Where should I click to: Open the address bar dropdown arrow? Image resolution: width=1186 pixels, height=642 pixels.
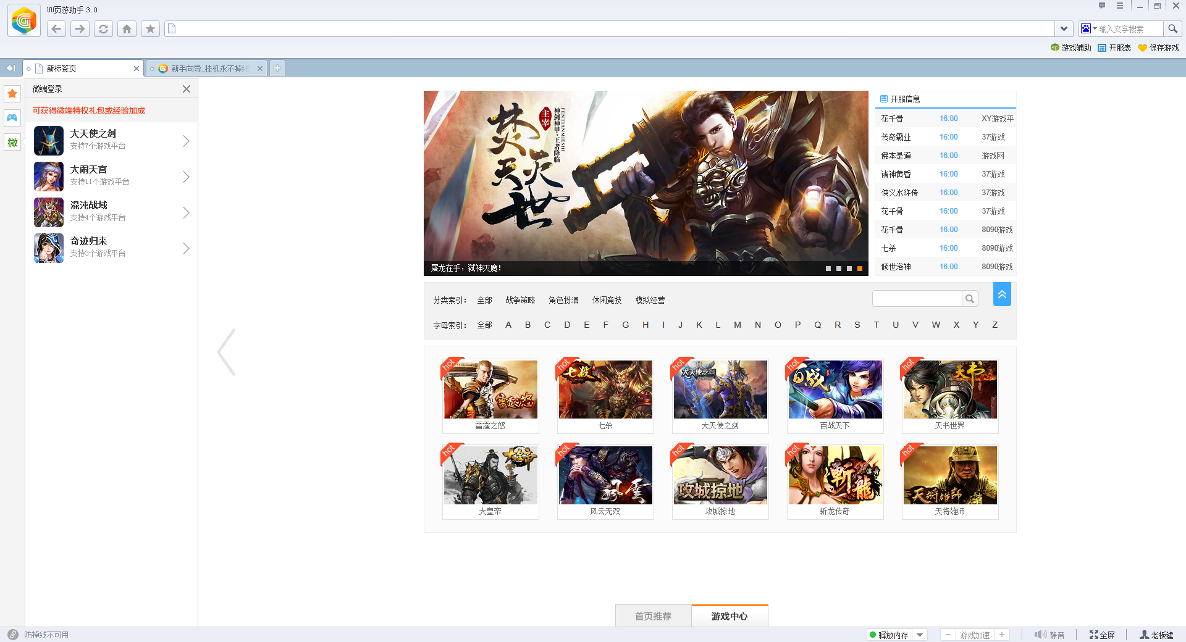(x=1063, y=29)
